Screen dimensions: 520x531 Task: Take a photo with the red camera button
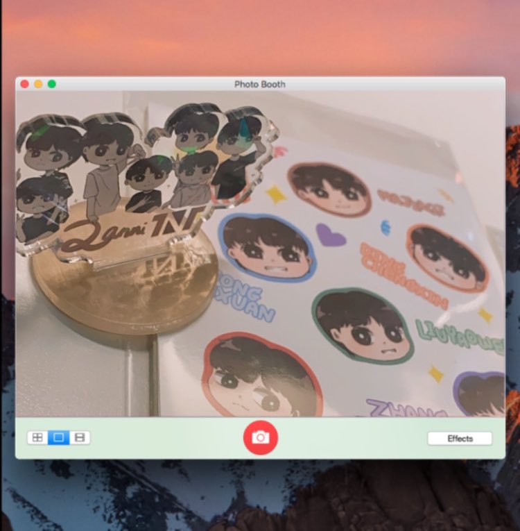(261, 437)
